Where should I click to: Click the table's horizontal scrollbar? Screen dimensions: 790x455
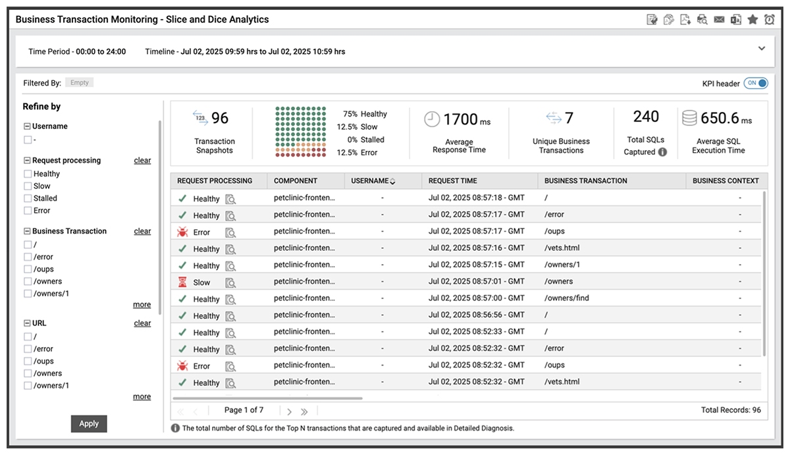(267, 398)
